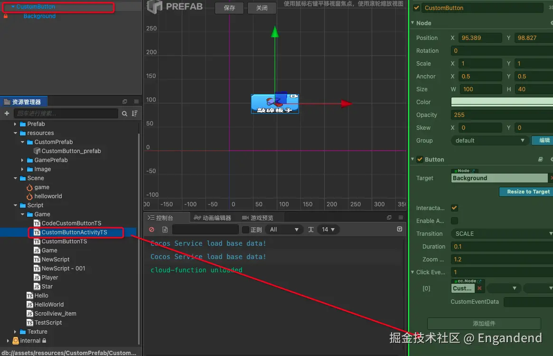The width and height of the screenshot is (553, 356).
Task: Click the internal database icon
Action: coord(16,341)
